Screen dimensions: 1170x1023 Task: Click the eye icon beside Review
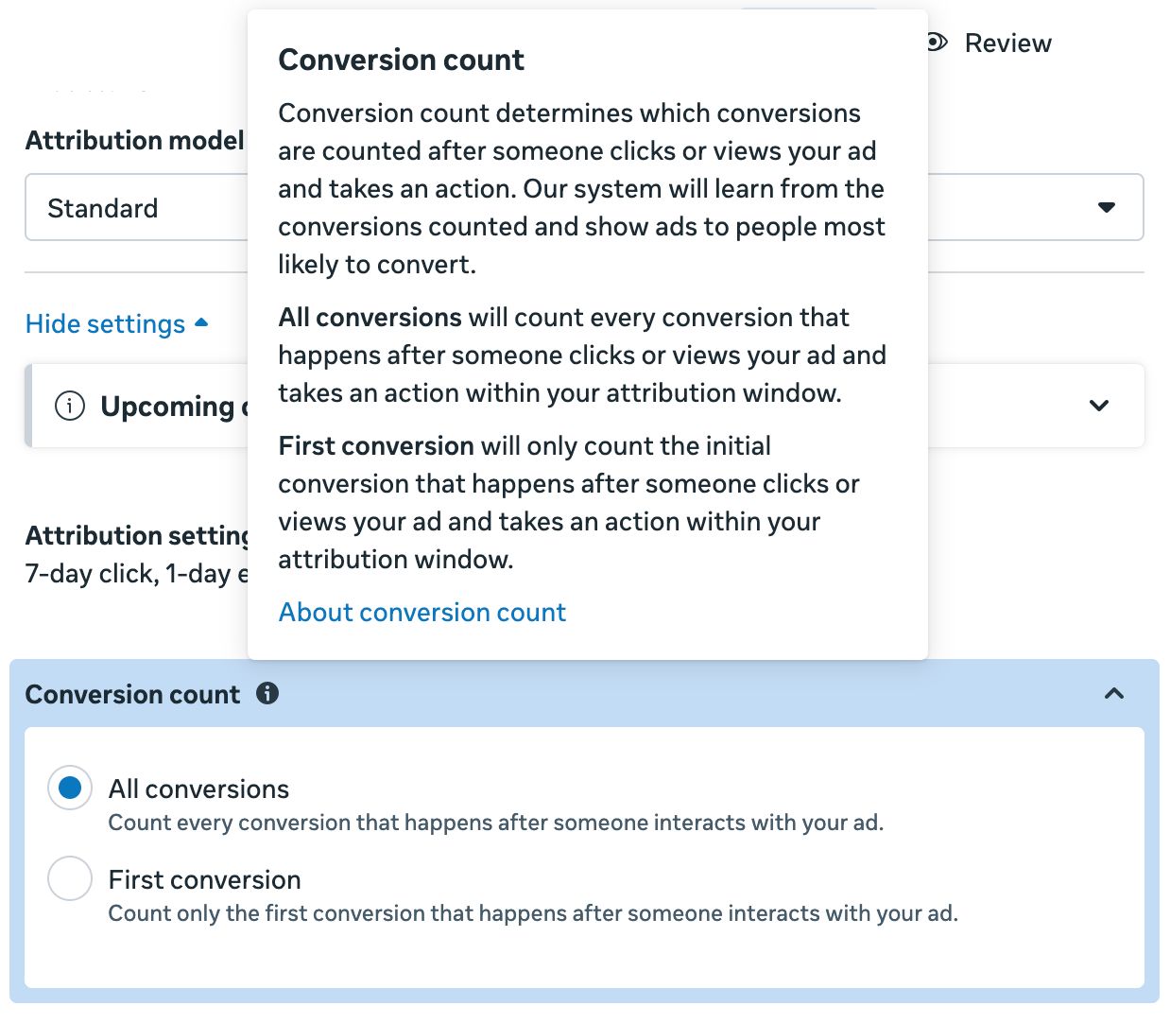click(937, 43)
